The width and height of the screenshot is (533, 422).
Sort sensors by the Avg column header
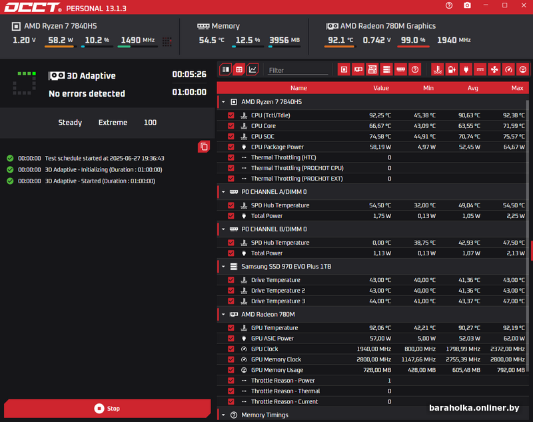[x=473, y=88]
